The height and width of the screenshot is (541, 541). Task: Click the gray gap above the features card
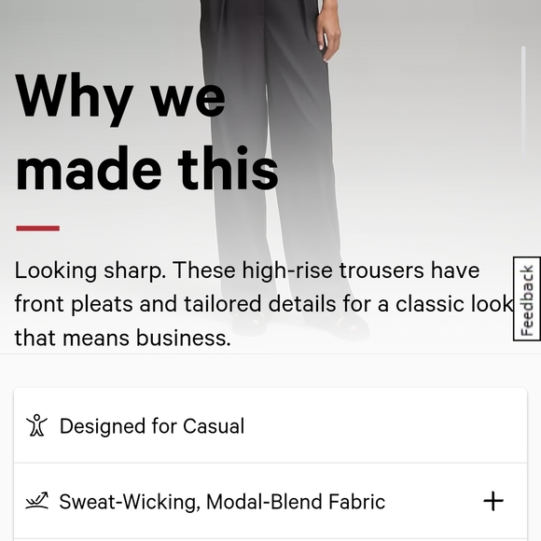tap(270, 371)
